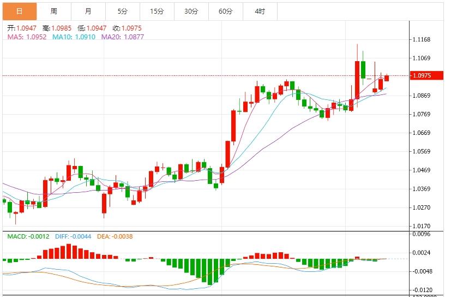Choose the 30分 timeframe tab
Viewport: 451px width, 297px height.
[x=191, y=11]
